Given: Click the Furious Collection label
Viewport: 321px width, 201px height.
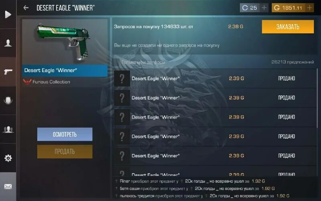Looking at the screenshot, I should point(51,82).
